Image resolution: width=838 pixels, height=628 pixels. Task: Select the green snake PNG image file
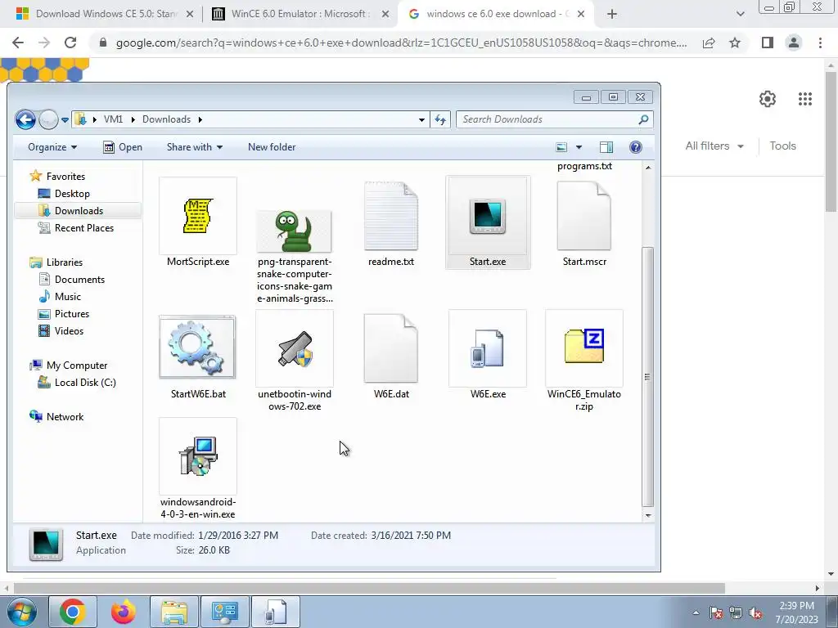click(x=294, y=231)
